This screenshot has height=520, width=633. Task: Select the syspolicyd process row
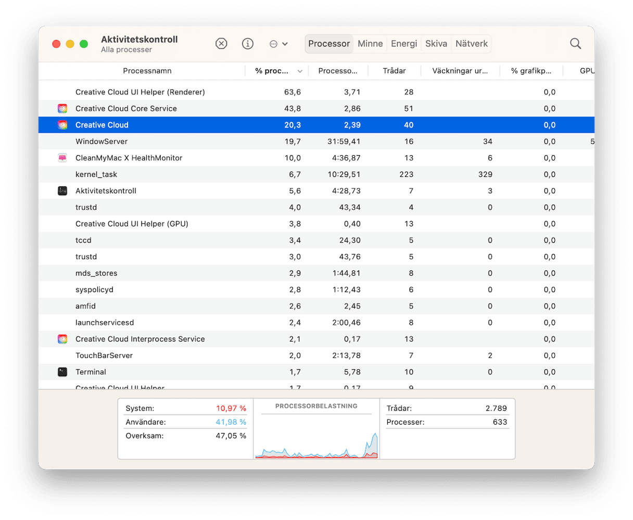tap(316, 290)
